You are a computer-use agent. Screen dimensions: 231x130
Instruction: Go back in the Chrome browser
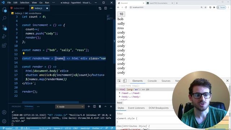(118, 7)
